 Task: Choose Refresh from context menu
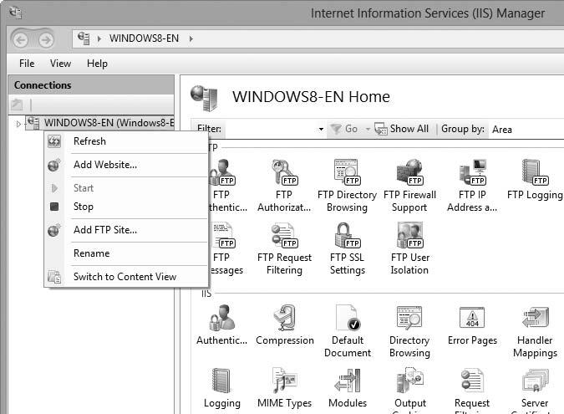pos(126,141)
